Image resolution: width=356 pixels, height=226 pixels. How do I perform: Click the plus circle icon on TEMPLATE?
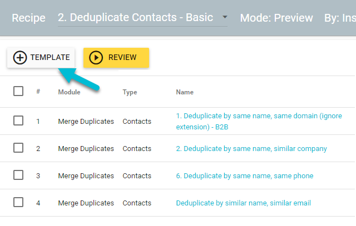pyautogui.click(x=20, y=58)
